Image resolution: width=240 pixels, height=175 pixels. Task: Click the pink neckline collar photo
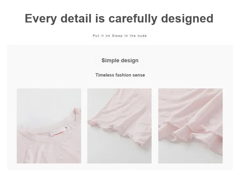[49, 126]
